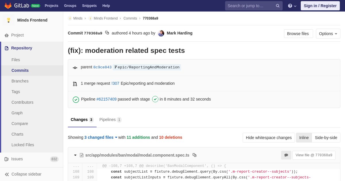Open Locked Files in Repository sidebar
Viewport: 345px width, 181px height.
[32, 145]
